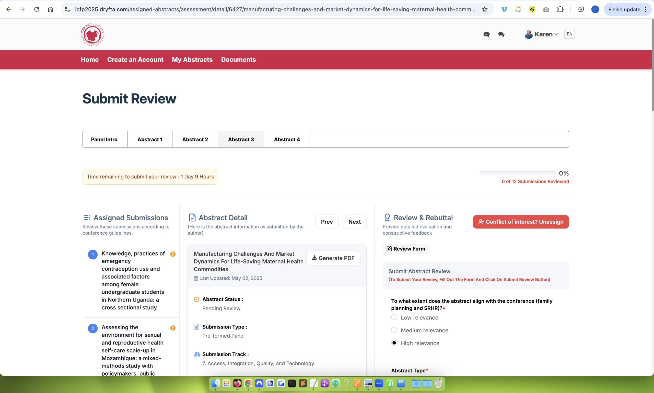The width and height of the screenshot is (654, 393).
Task: Choose Medium relevance for conference alignment
Action: pos(394,330)
